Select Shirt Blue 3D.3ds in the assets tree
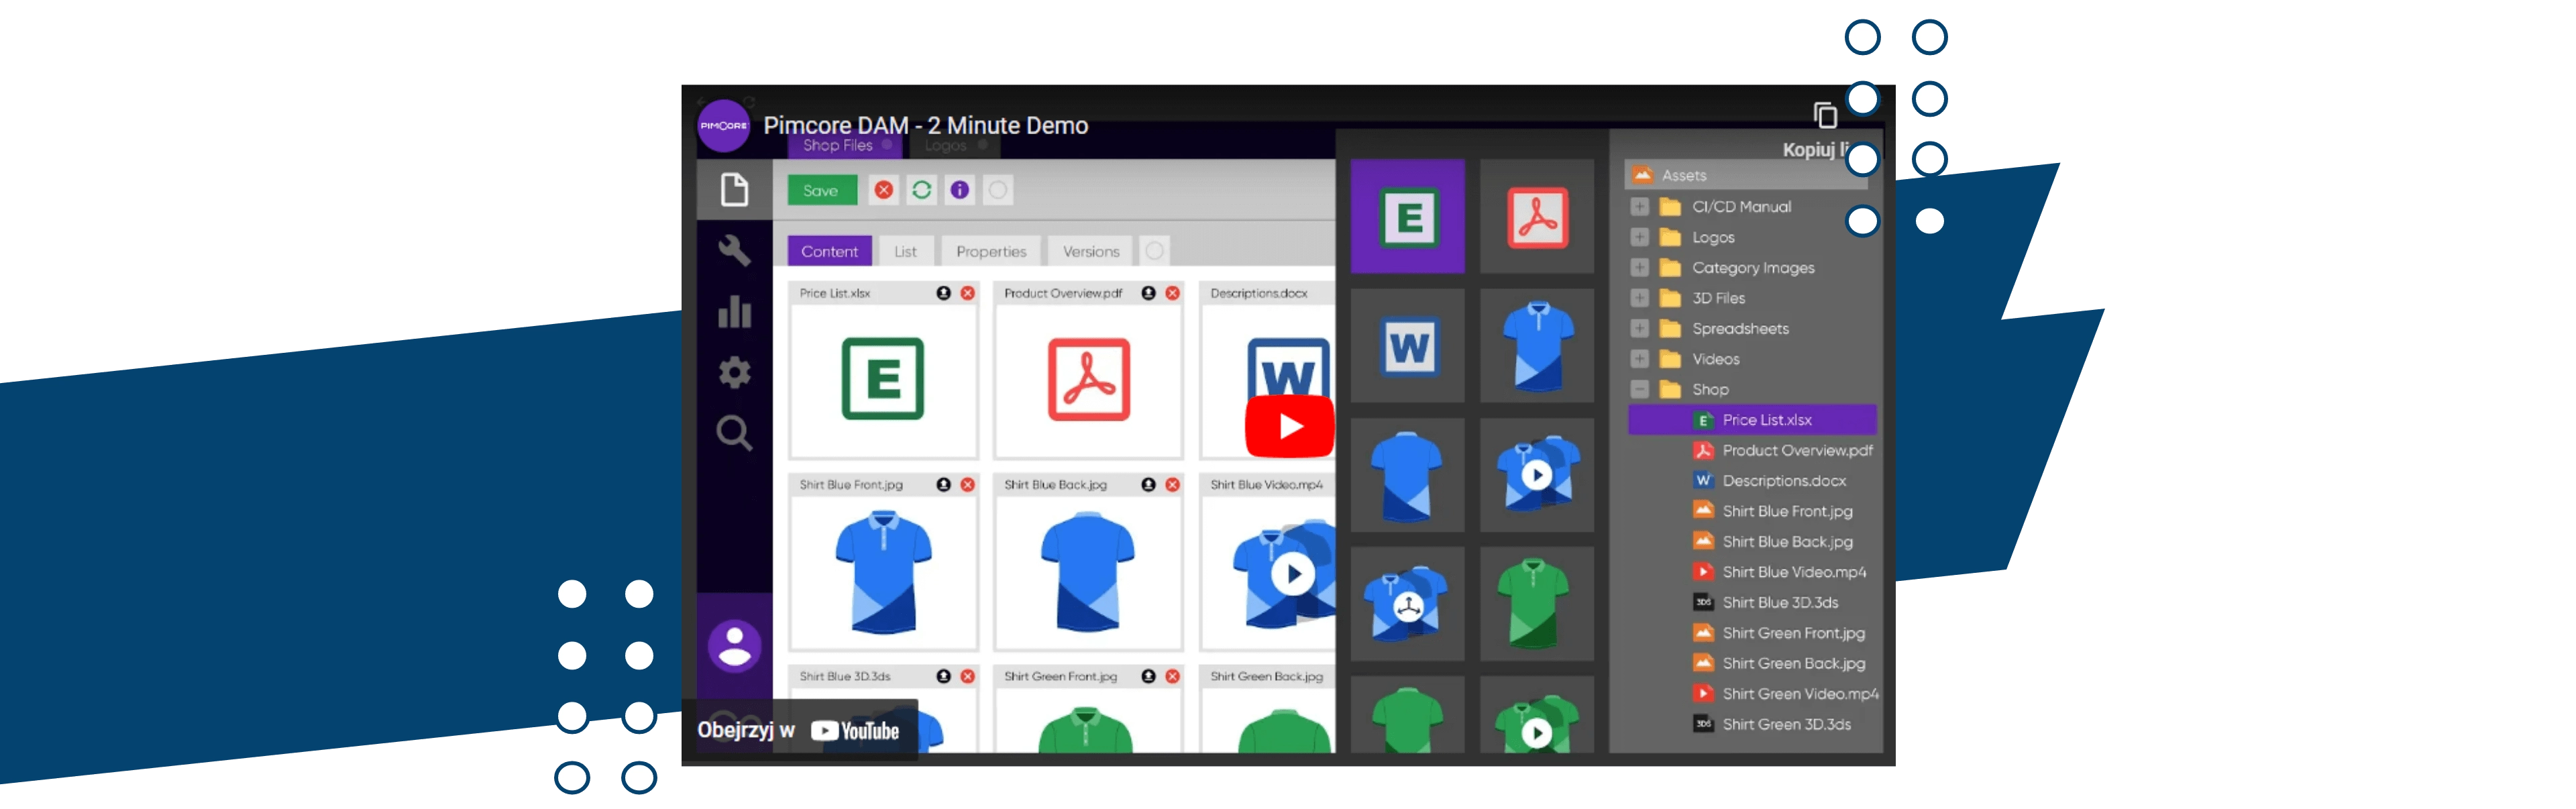This screenshot has height=809, width=2576. pyautogui.click(x=1766, y=603)
